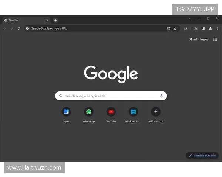The height and width of the screenshot is (177, 222).
Task: Open the Google apps grid
Action: pyautogui.click(x=215, y=39)
